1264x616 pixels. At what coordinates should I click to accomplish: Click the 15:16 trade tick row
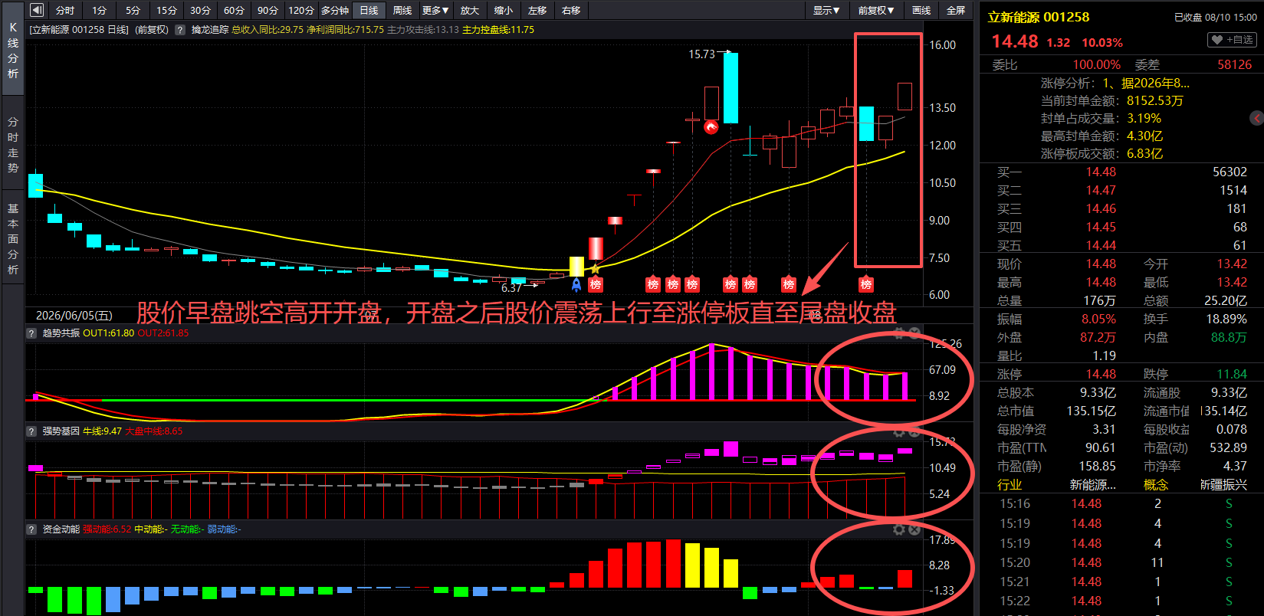click(1121, 503)
